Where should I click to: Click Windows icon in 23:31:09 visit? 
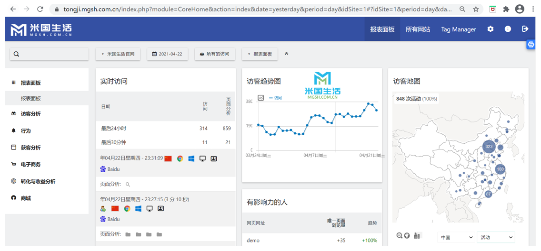191,159
